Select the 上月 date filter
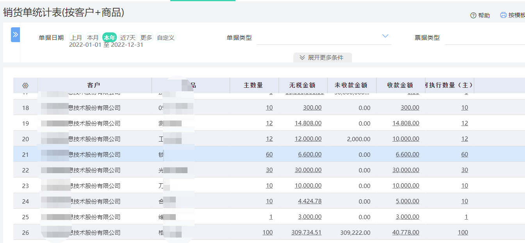This screenshot has height=243, width=525. tap(76, 37)
